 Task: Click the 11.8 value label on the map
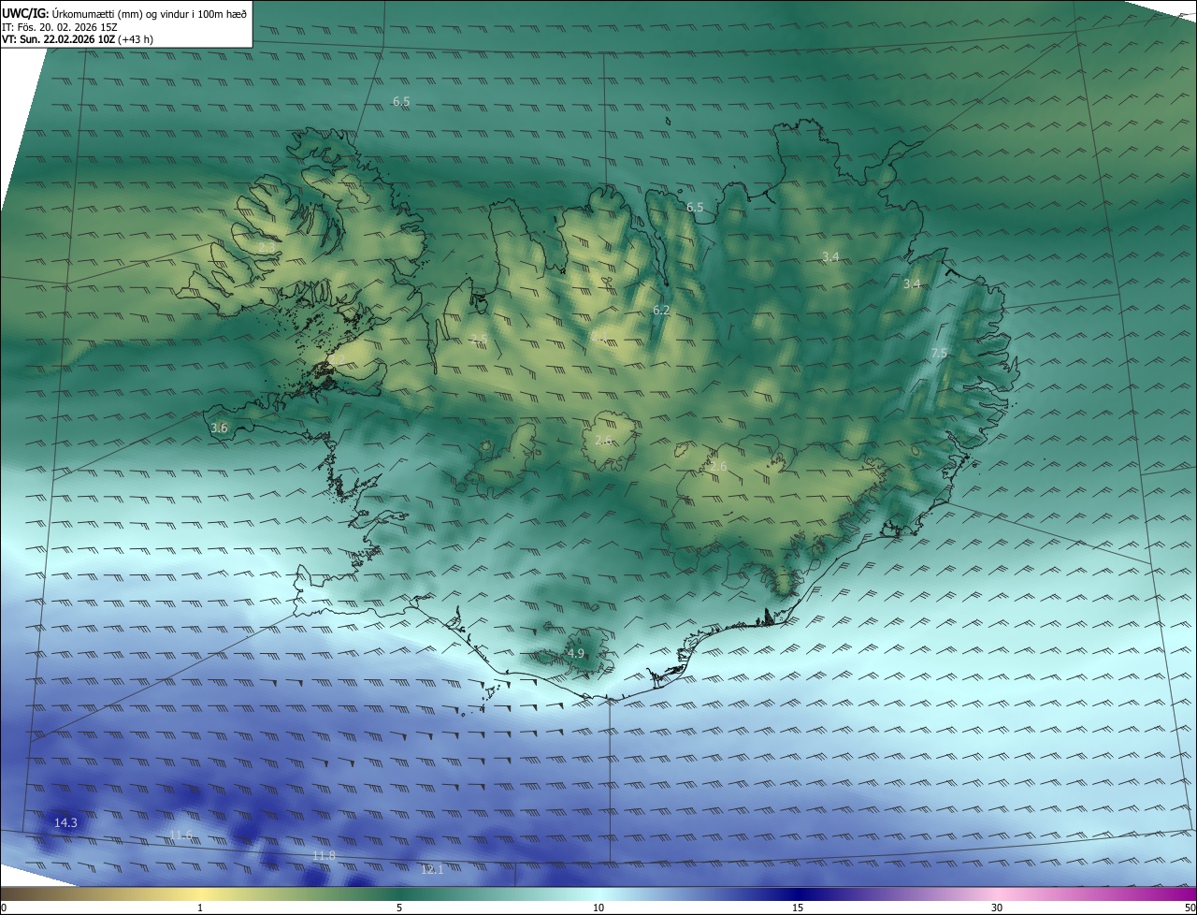click(x=324, y=856)
